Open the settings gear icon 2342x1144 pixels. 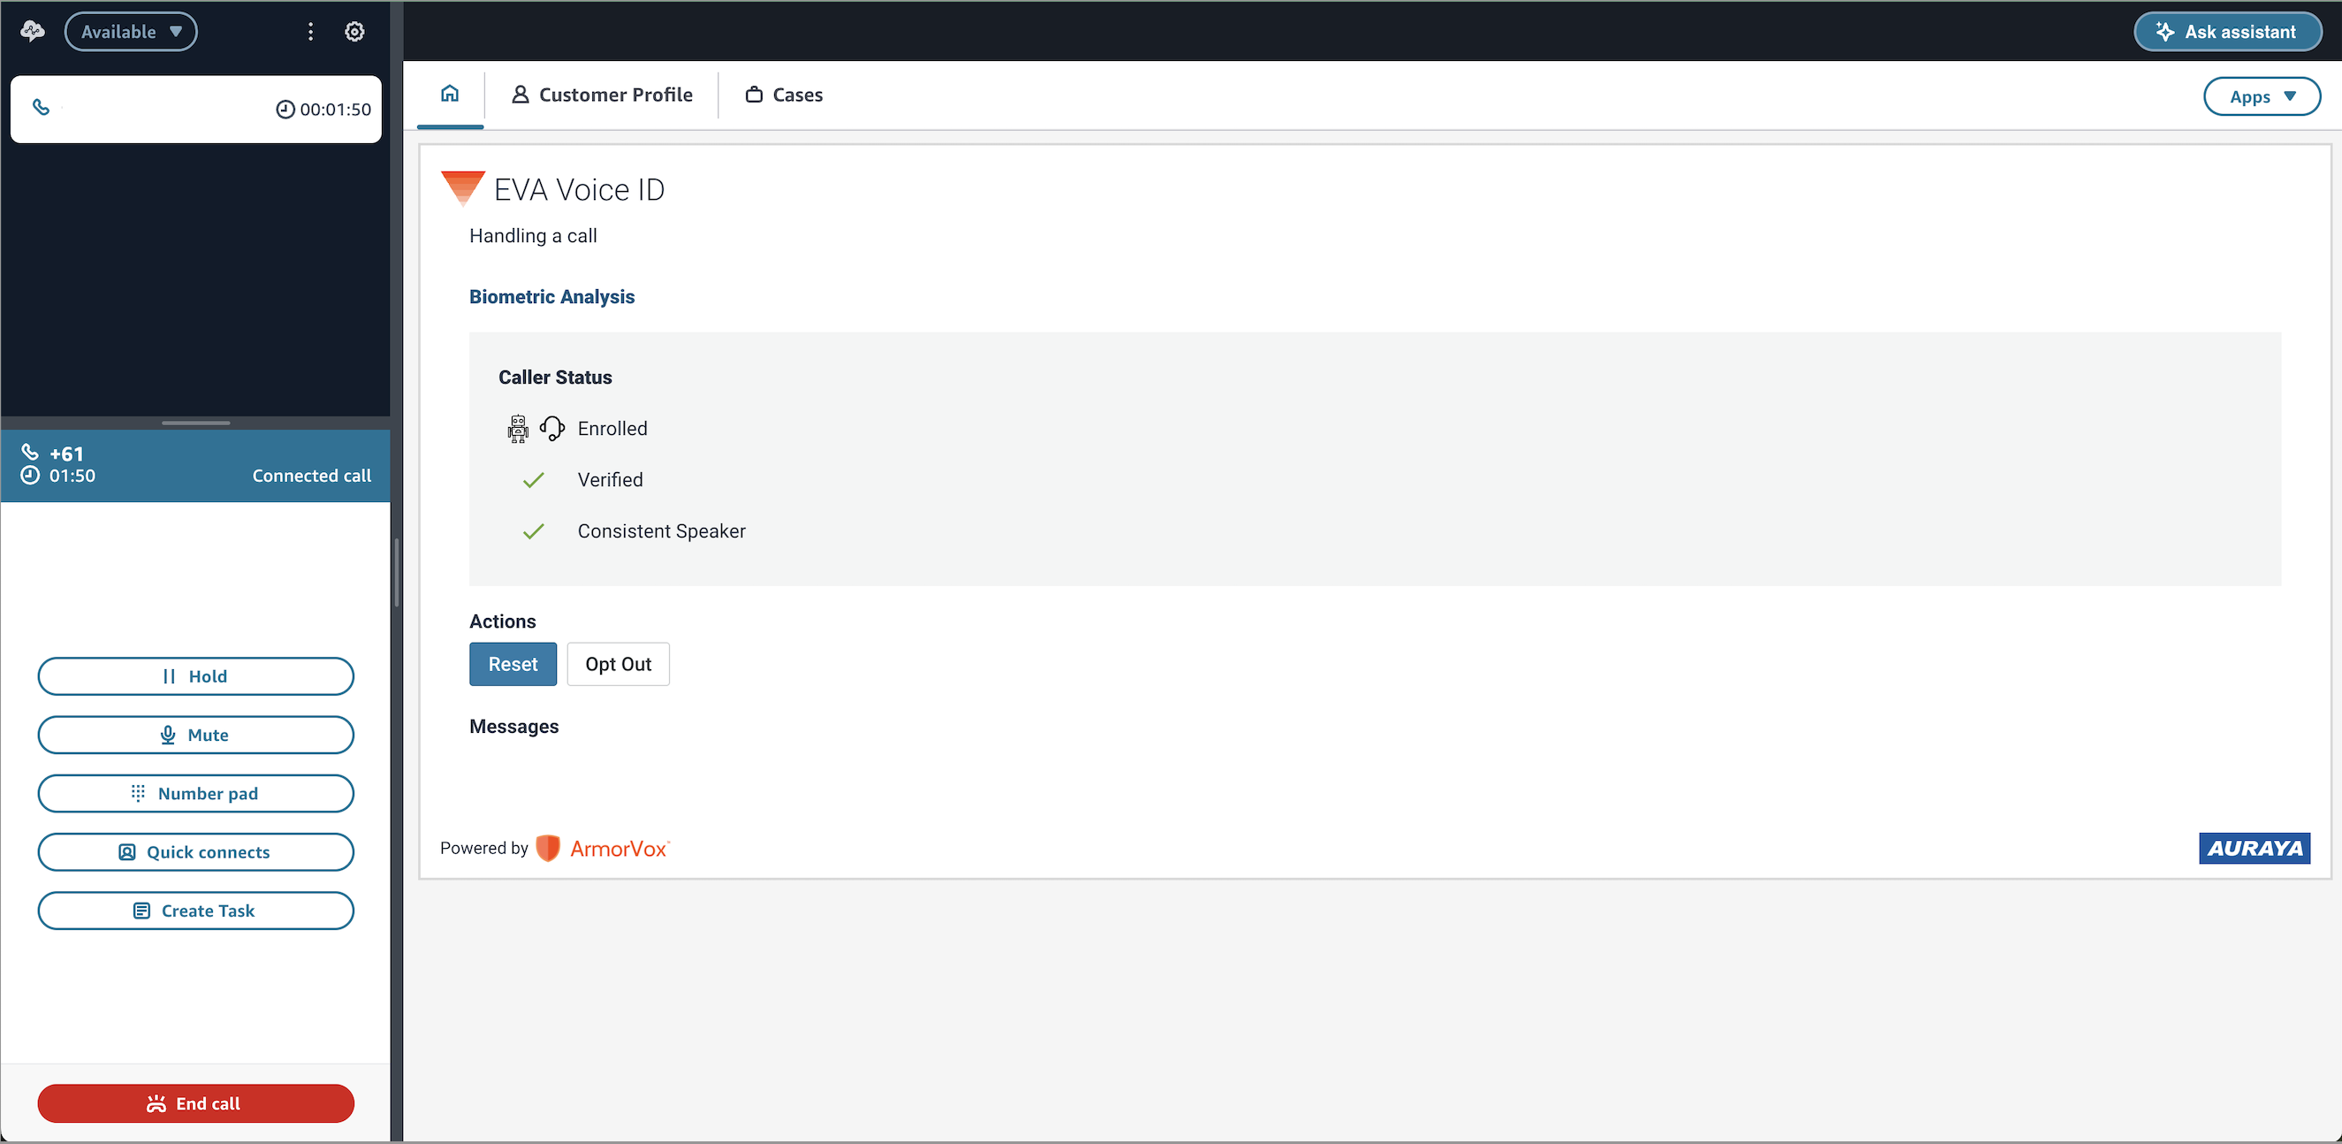pos(354,32)
